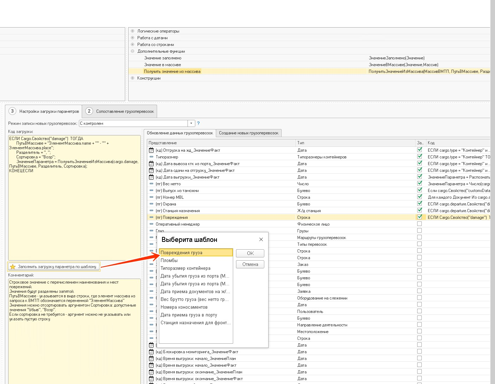The image size is (495, 384).
Task: Check the 'Оперативный менеджер' checkbox
Action: [x=420, y=224]
